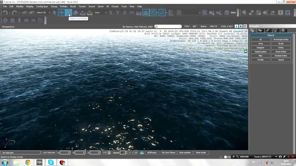Screen dimensions: 296x166
Task: Open the Modify menu
Action: point(19,6)
